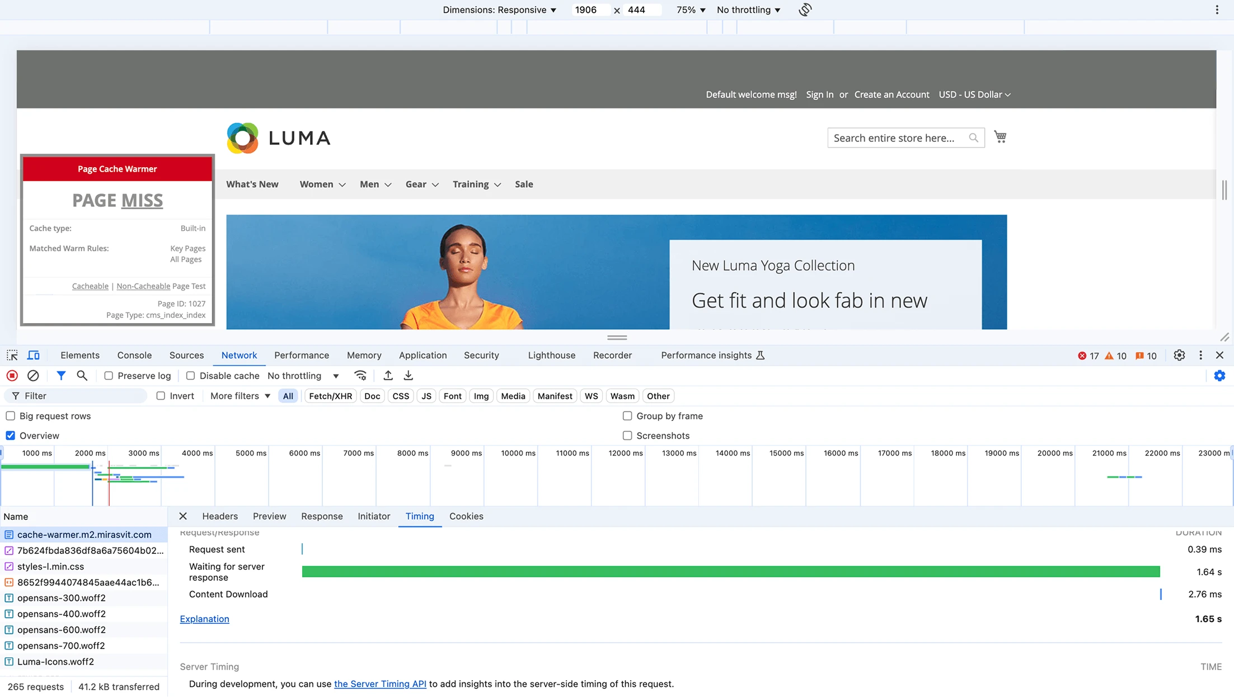
Task: Switch to the Lighthouse panel
Action: click(551, 355)
